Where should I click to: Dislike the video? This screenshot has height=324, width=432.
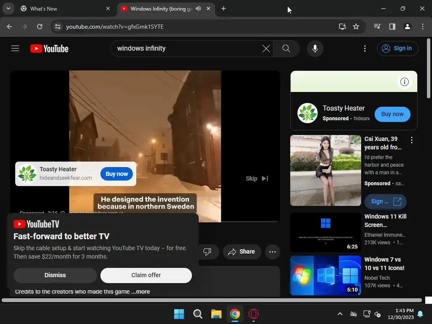coord(207,251)
